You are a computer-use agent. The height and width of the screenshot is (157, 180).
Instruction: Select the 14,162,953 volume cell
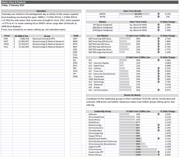pyautogui.click(x=21, y=47)
